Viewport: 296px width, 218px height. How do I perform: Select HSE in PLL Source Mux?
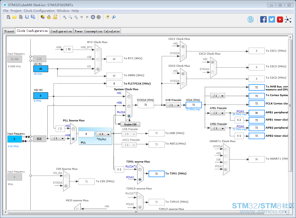(73, 139)
